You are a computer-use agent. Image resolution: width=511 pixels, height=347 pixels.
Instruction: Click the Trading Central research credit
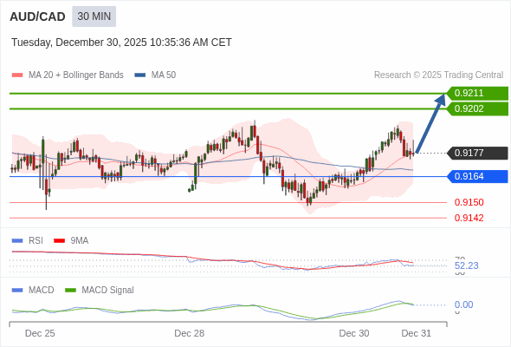point(438,75)
